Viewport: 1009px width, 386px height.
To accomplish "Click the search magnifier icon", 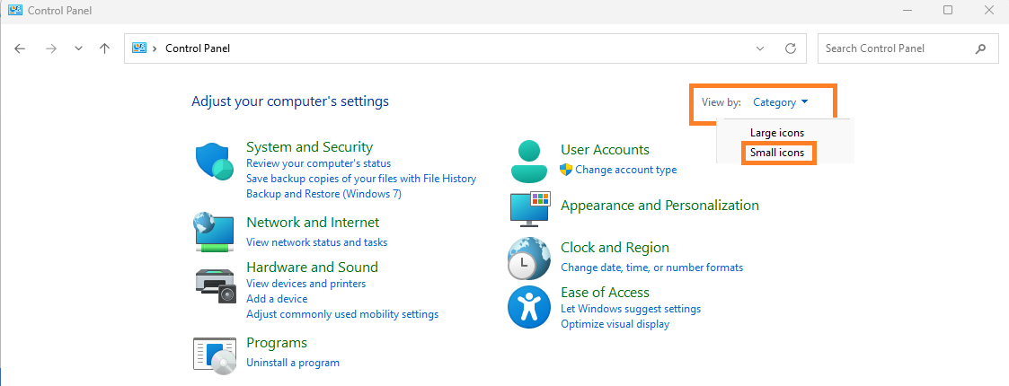I will [980, 48].
